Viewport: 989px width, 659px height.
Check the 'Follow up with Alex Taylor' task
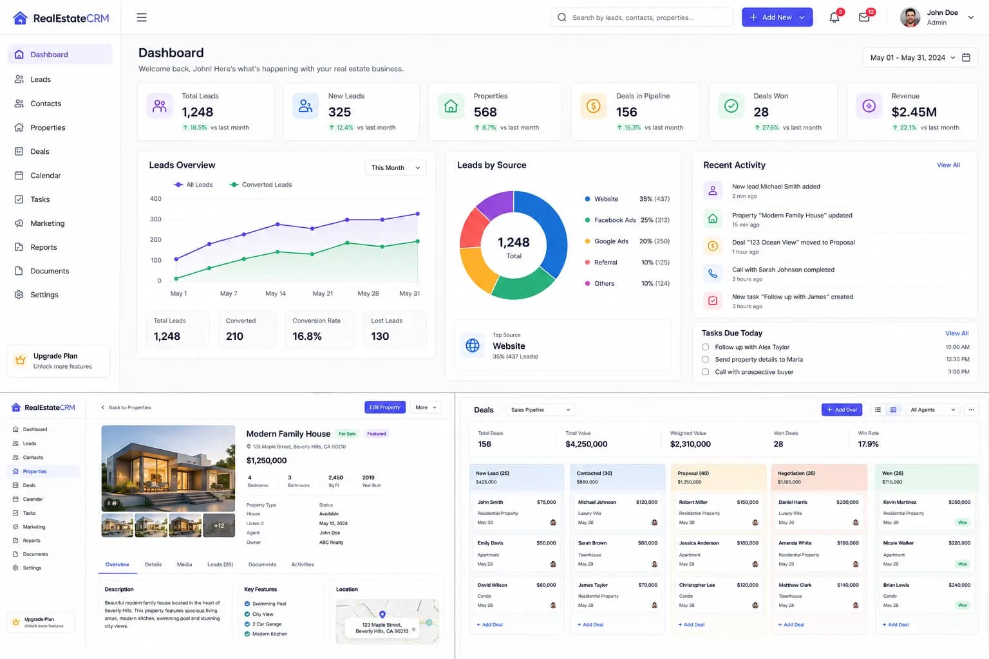coord(705,347)
